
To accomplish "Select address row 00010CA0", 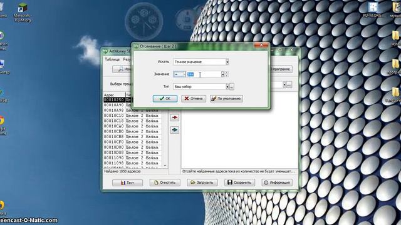I will pyautogui.click(x=132, y=126).
